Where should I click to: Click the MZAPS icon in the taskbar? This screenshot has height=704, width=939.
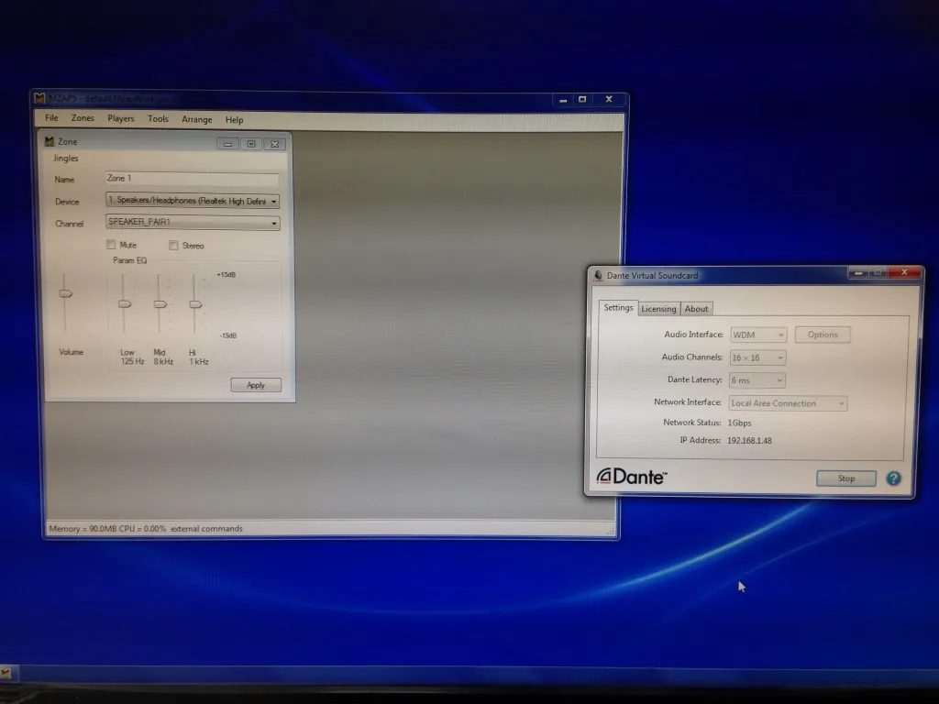point(6,674)
